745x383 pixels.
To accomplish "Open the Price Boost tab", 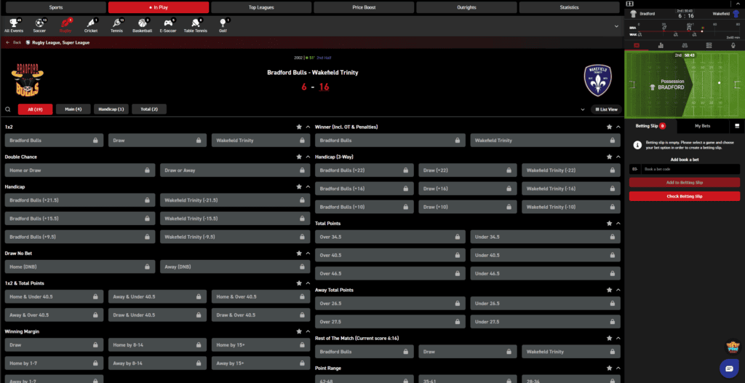I will (x=364, y=7).
